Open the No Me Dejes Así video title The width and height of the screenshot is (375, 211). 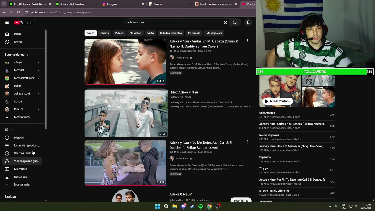pos(201,145)
